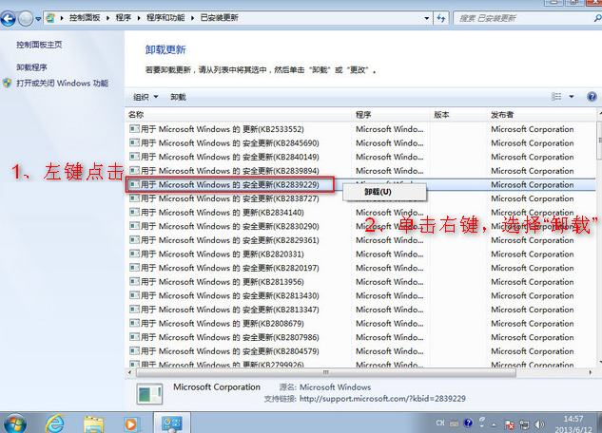Screen dimensions: 602x433
Task: Open the view options dropdown arrow
Action: click(x=572, y=97)
